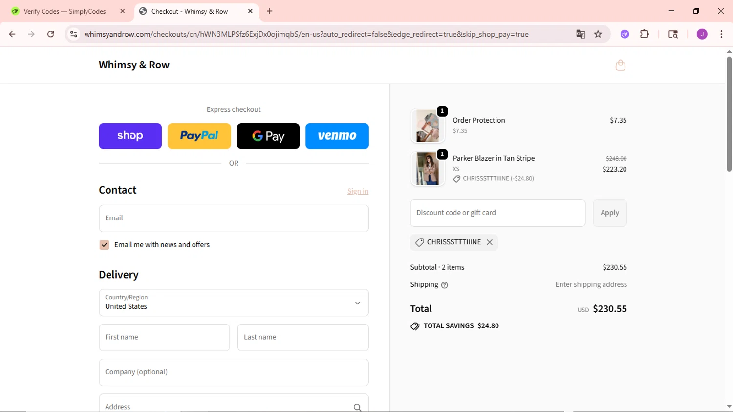Open the profile avatar J
The width and height of the screenshot is (733, 412).
(x=702, y=34)
